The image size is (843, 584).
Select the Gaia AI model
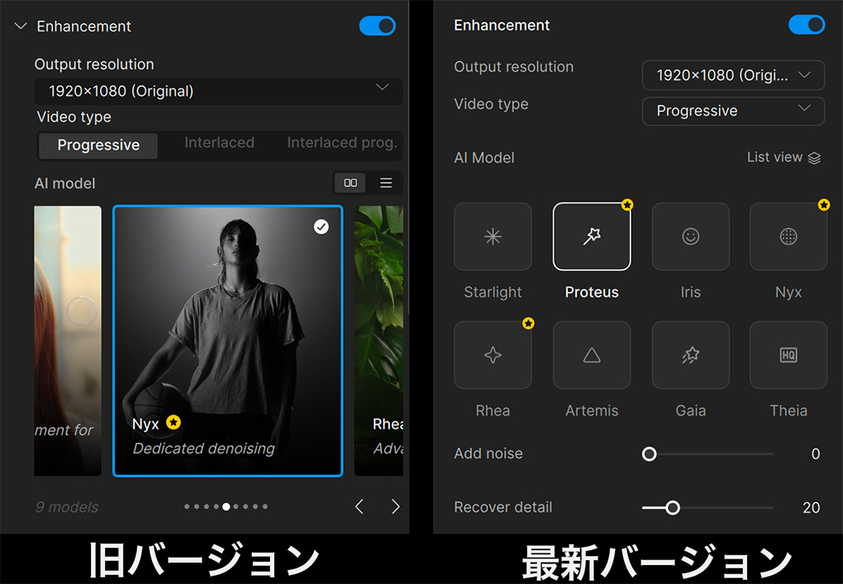coord(690,355)
